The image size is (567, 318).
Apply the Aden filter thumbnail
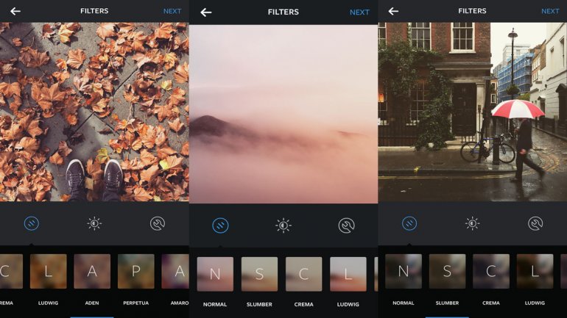(x=92, y=272)
